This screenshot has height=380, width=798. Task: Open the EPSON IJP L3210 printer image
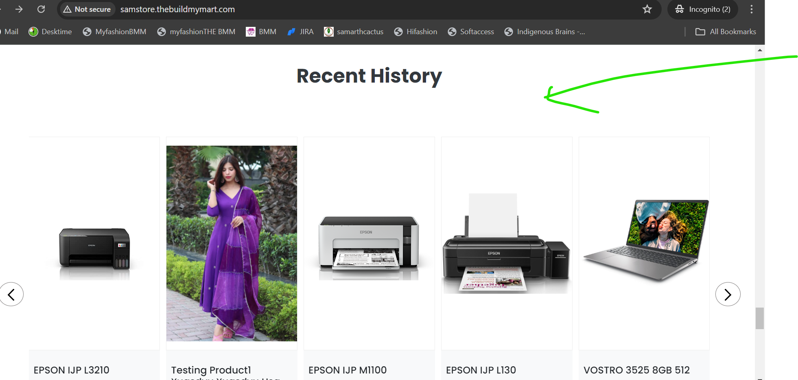click(x=94, y=253)
